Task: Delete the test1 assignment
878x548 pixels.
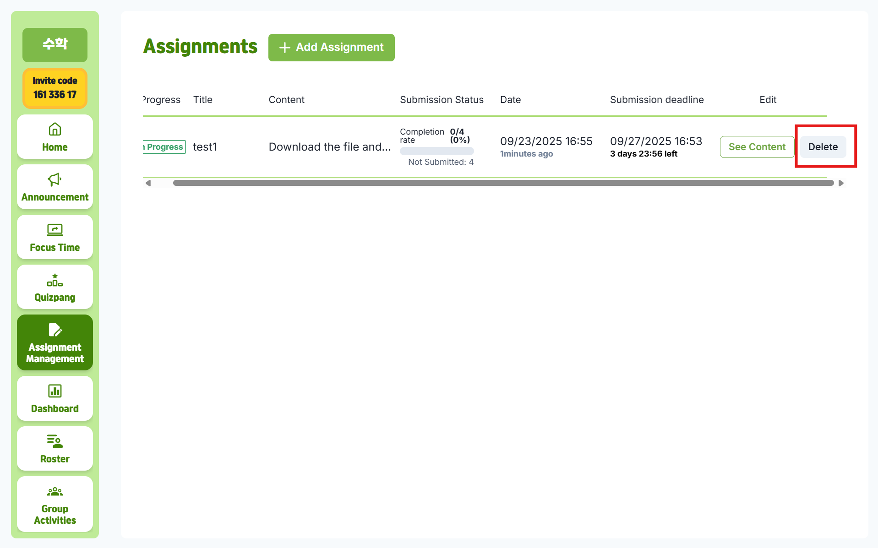Action: point(823,147)
